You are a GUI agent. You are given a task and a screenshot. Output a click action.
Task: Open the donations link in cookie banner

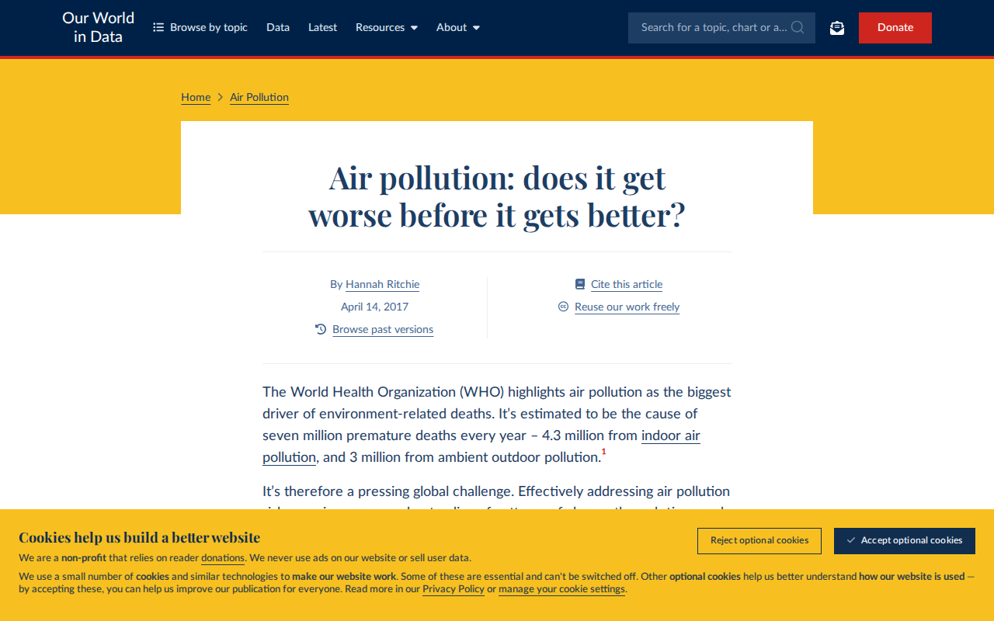click(x=223, y=557)
